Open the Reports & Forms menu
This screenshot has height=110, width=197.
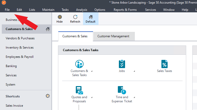click(125, 10)
